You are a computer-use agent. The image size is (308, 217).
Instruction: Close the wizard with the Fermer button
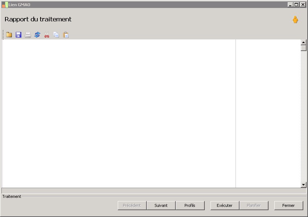(288, 205)
